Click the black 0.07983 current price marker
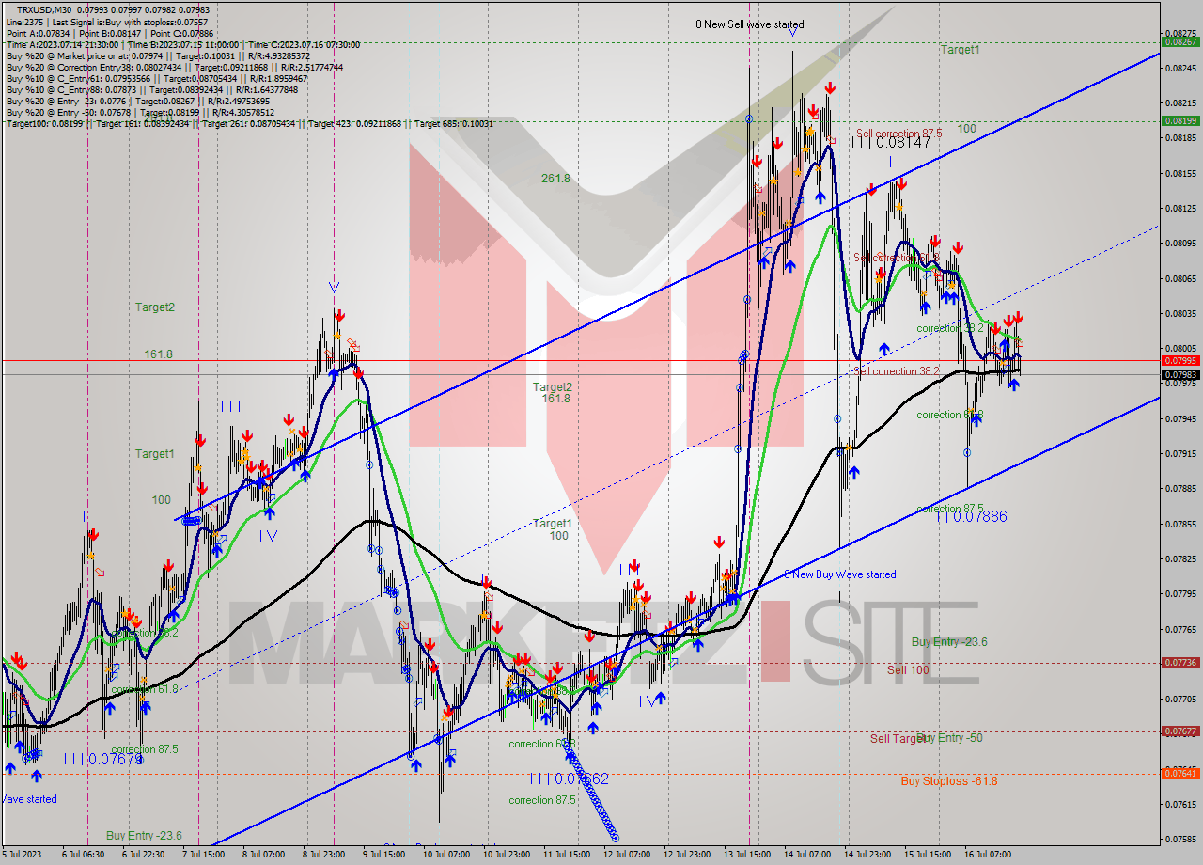 tap(1180, 374)
